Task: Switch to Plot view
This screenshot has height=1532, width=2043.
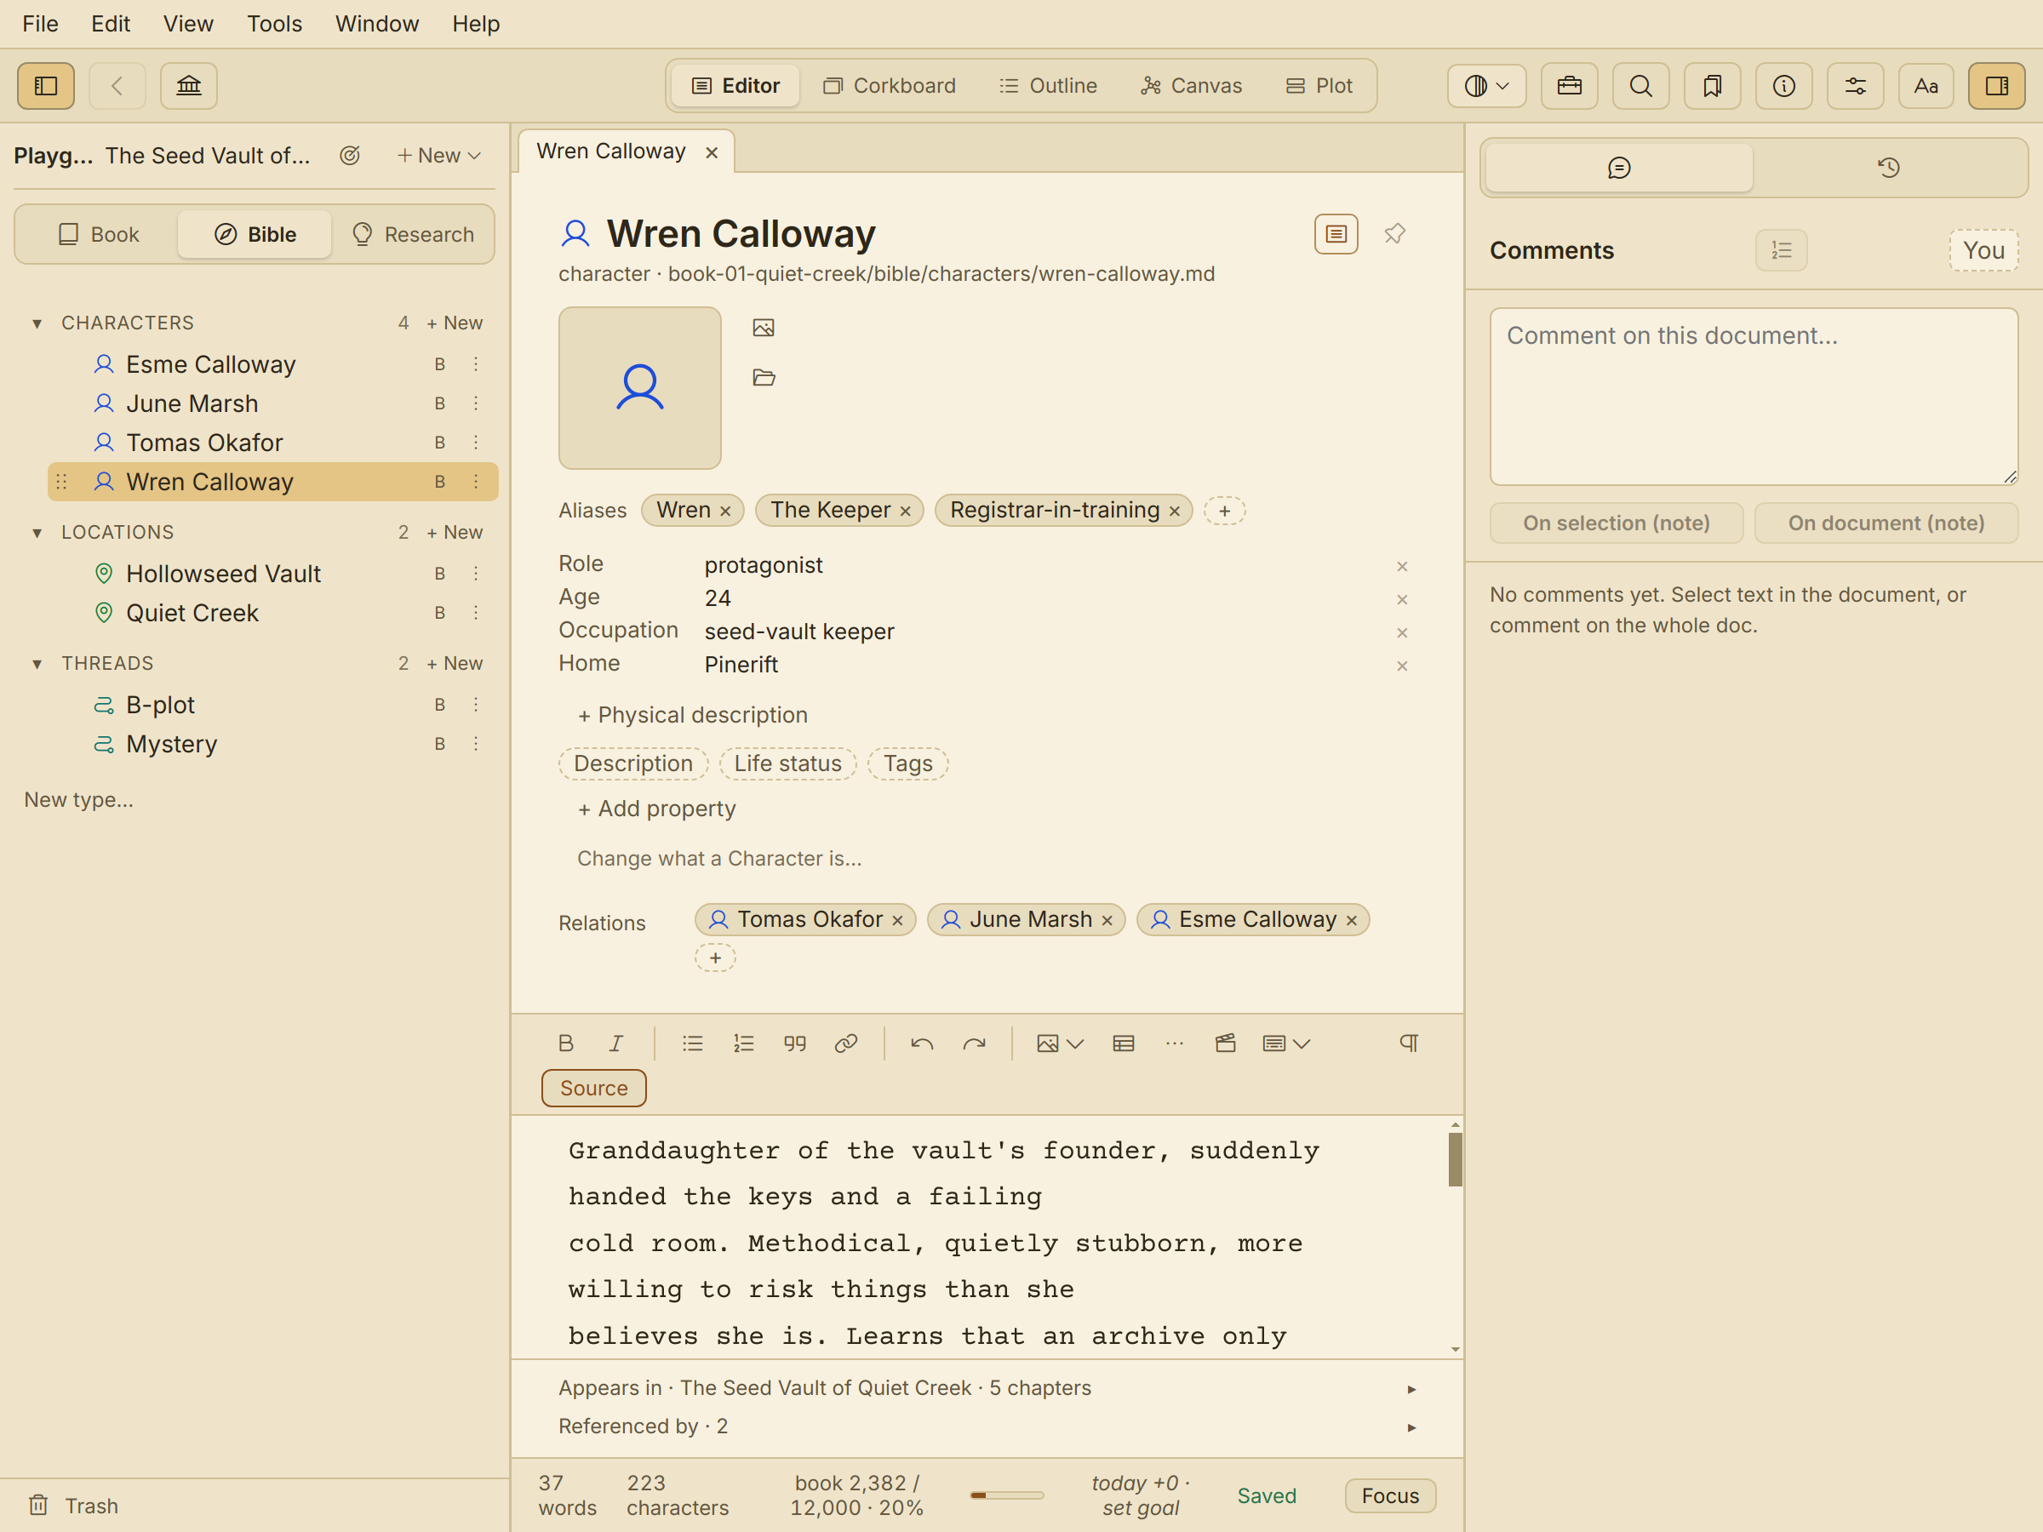Action: click(x=1319, y=86)
